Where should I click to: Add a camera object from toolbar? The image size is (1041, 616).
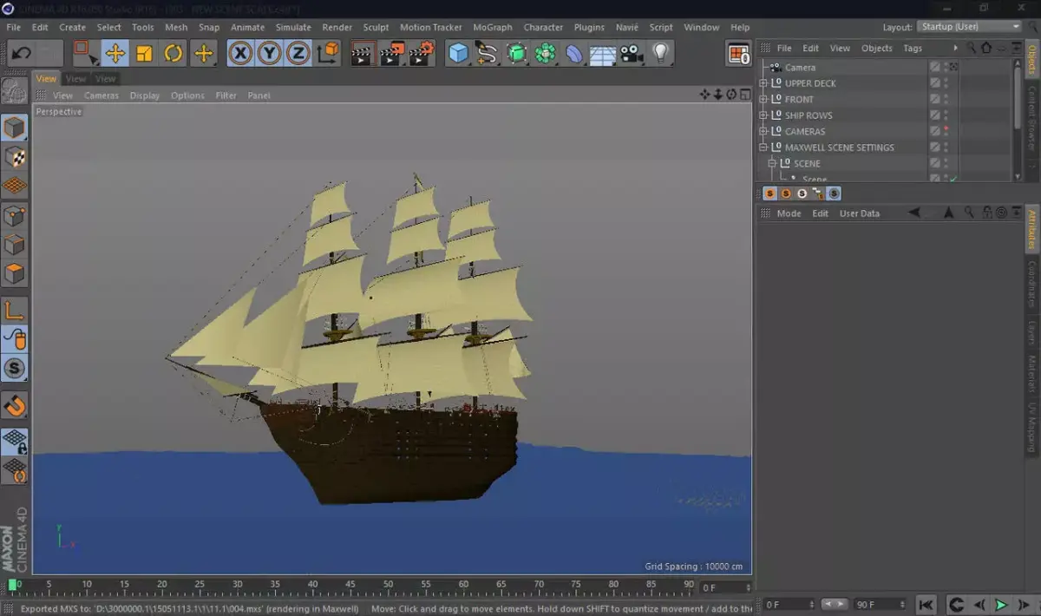632,54
